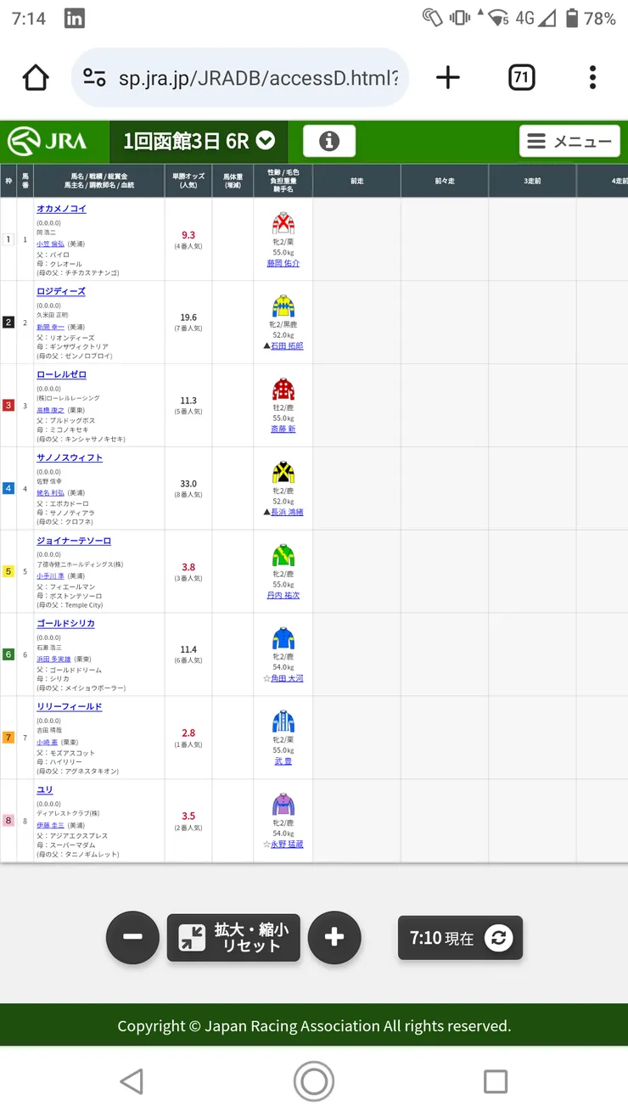Open horse リリーフィールド details

[69, 707]
